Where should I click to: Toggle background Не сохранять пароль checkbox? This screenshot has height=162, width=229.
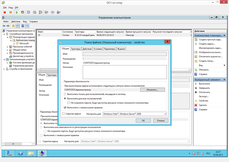coord(45,131)
